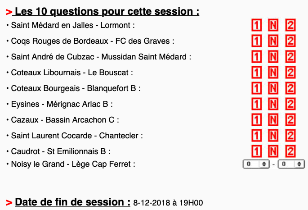Click the Date de fin de session heading
Image resolution: width=308 pixels, height=210 pixels.
pos(72,201)
